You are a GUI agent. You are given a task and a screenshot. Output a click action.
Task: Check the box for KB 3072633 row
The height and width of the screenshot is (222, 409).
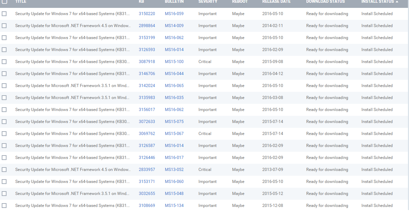(x=4, y=122)
